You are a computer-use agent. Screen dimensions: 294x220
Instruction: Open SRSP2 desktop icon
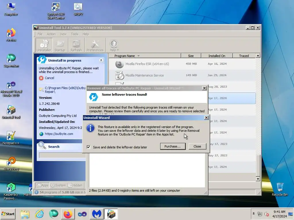coord(78,9)
